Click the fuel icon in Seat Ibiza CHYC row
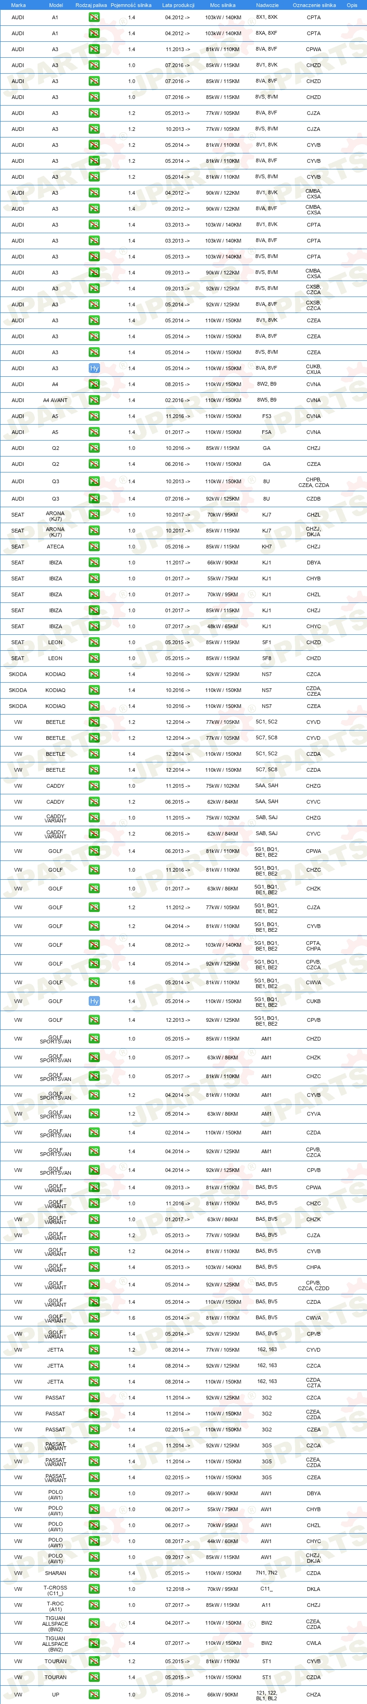367x1704 pixels. [x=94, y=626]
